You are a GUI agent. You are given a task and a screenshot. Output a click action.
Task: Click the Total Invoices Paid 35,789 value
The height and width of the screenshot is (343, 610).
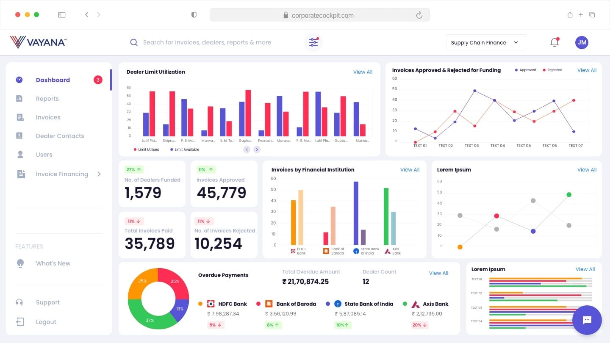click(150, 244)
